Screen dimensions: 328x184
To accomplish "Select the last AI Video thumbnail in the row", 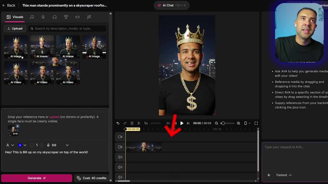I will pyautogui.click(x=68, y=73).
